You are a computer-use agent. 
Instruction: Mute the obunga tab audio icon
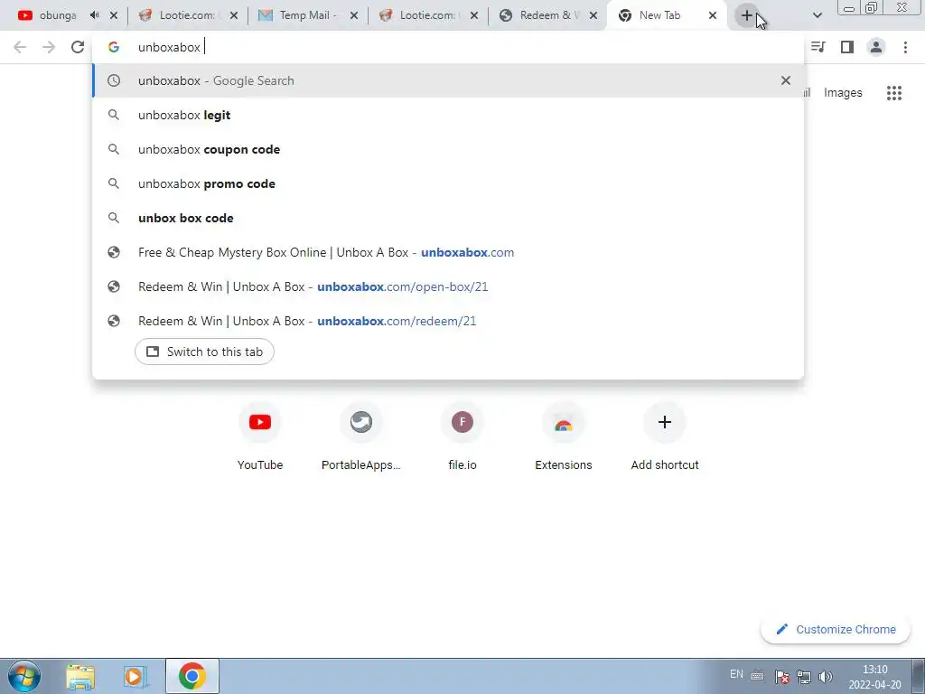pyautogui.click(x=94, y=15)
